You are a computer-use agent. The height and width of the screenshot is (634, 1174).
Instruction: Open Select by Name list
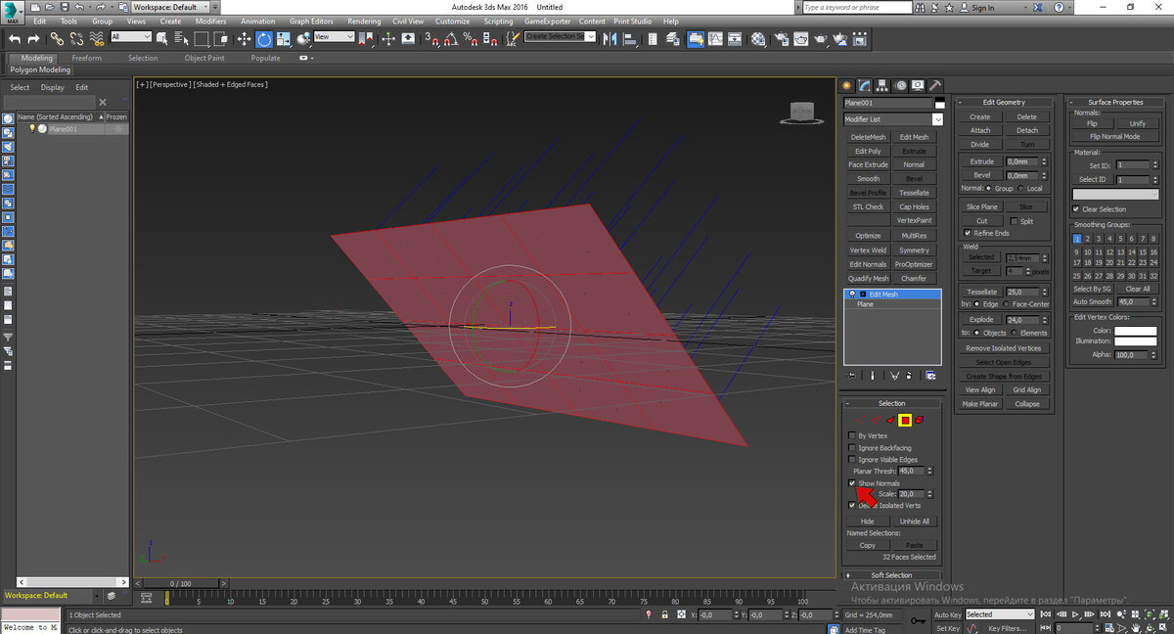coord(182,39)
